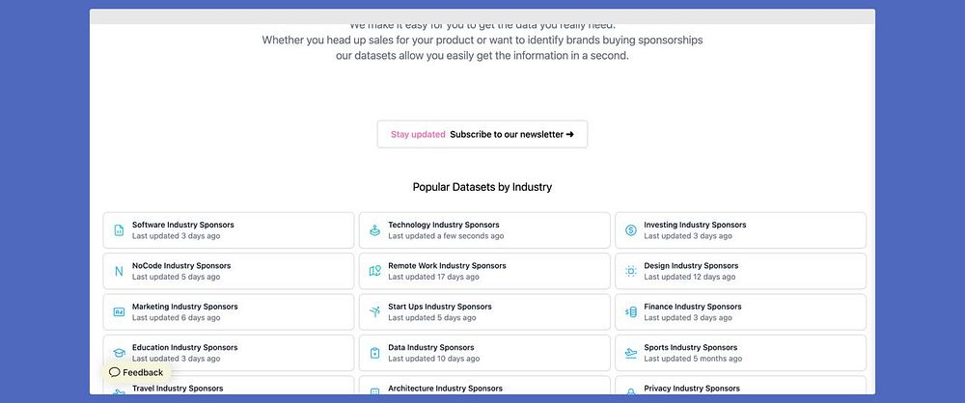Viewport: 965px width, 403px height.
Task: Subscribe to our newsletter link
Action: [x=511, y=135]
